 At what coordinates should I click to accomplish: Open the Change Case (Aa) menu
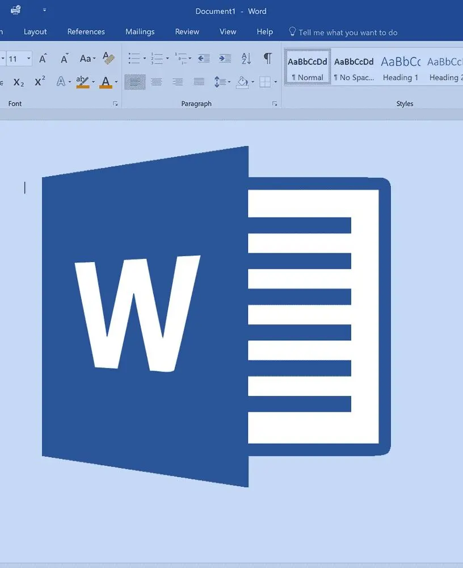87,59
